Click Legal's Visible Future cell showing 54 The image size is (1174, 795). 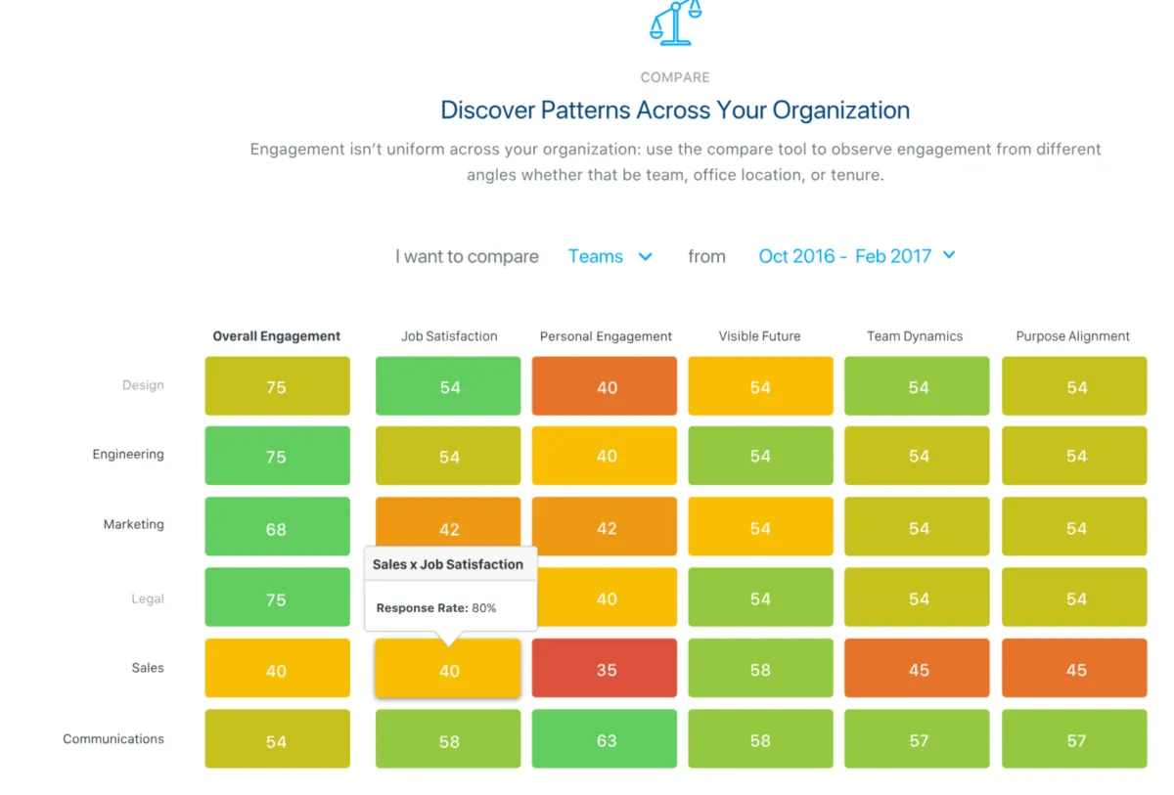tap(760, 596)
